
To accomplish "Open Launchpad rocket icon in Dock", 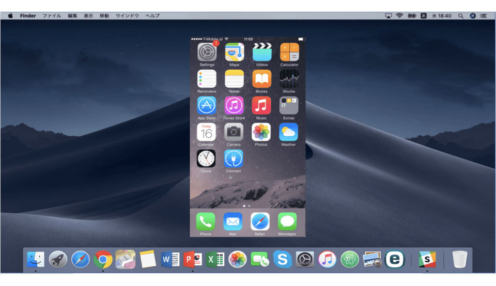I will pyautogui.click(x=58, y=260).
